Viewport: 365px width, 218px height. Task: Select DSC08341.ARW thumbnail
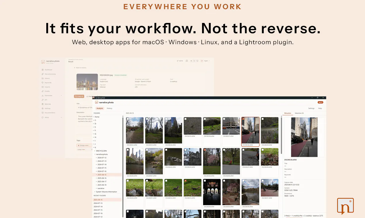(154, 161)
